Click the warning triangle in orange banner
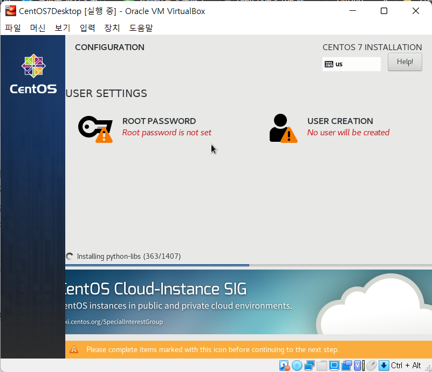The image size is (432, 372). point(74,349)
